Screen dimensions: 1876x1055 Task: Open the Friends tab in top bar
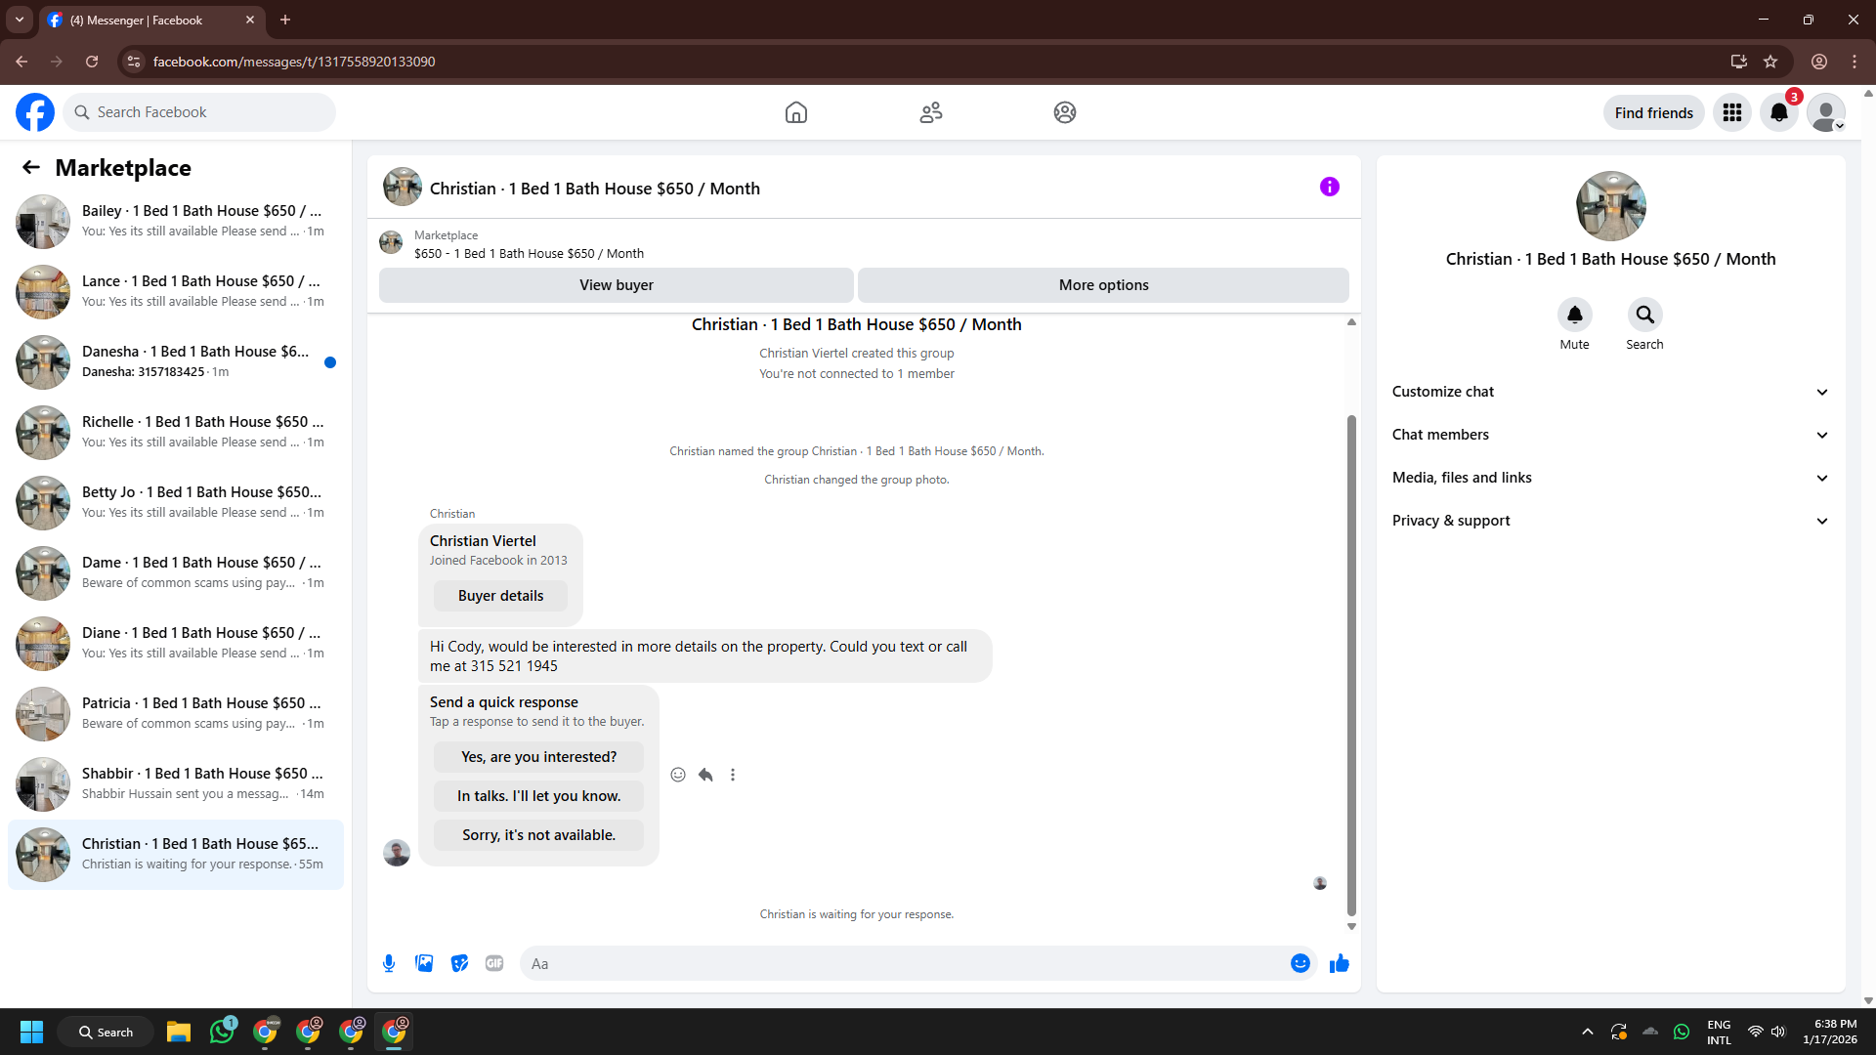tap(930, 112)
